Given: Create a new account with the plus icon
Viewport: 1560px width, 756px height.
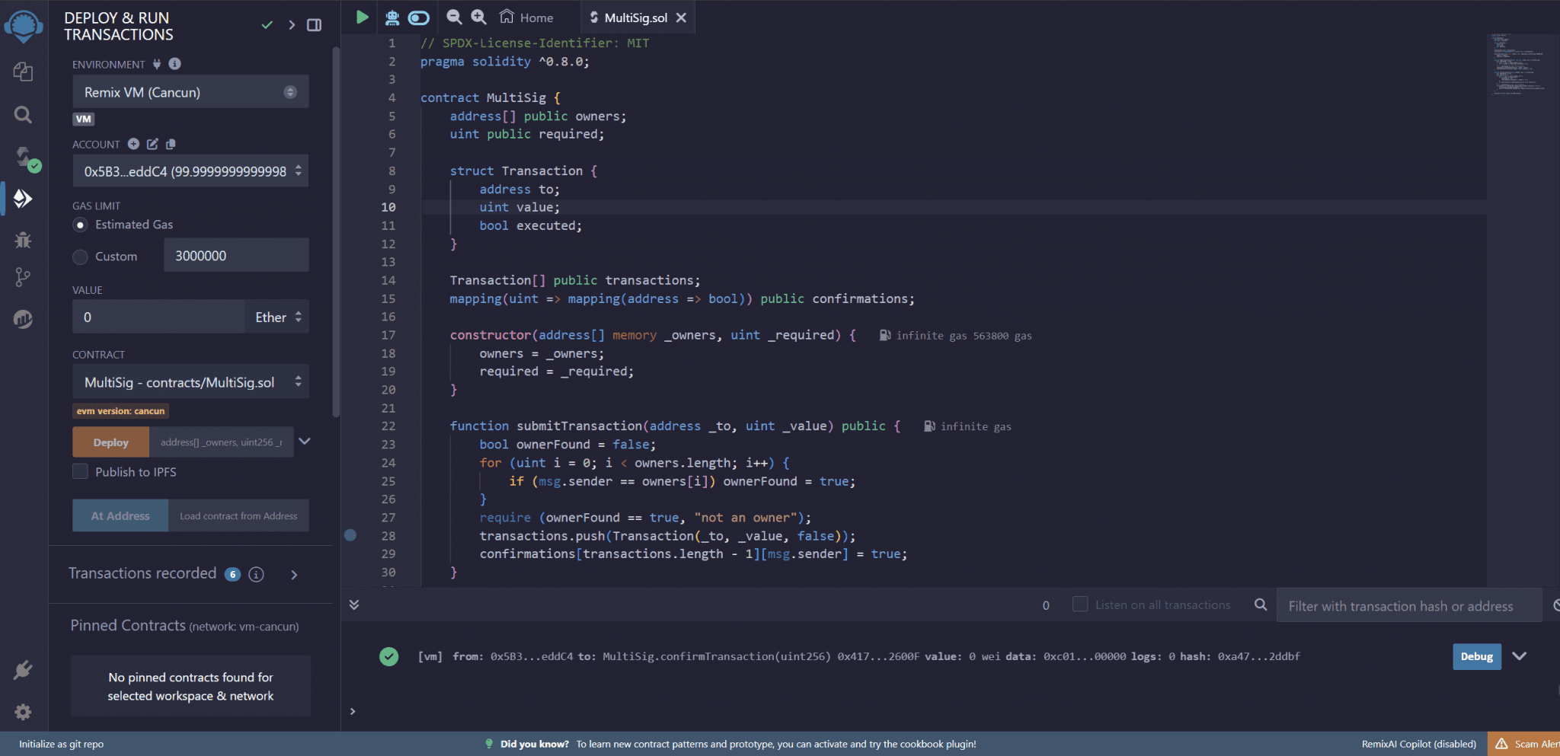Looking at the screenshot, I should (x=134, y=144).
